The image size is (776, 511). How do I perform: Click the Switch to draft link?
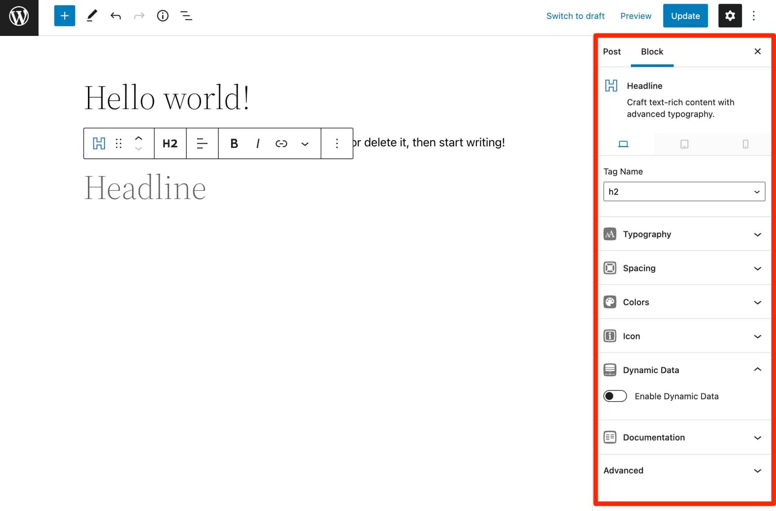(x=575, y=16)
